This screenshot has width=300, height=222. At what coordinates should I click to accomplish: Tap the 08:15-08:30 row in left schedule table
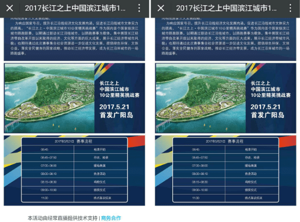pos(74,182)
